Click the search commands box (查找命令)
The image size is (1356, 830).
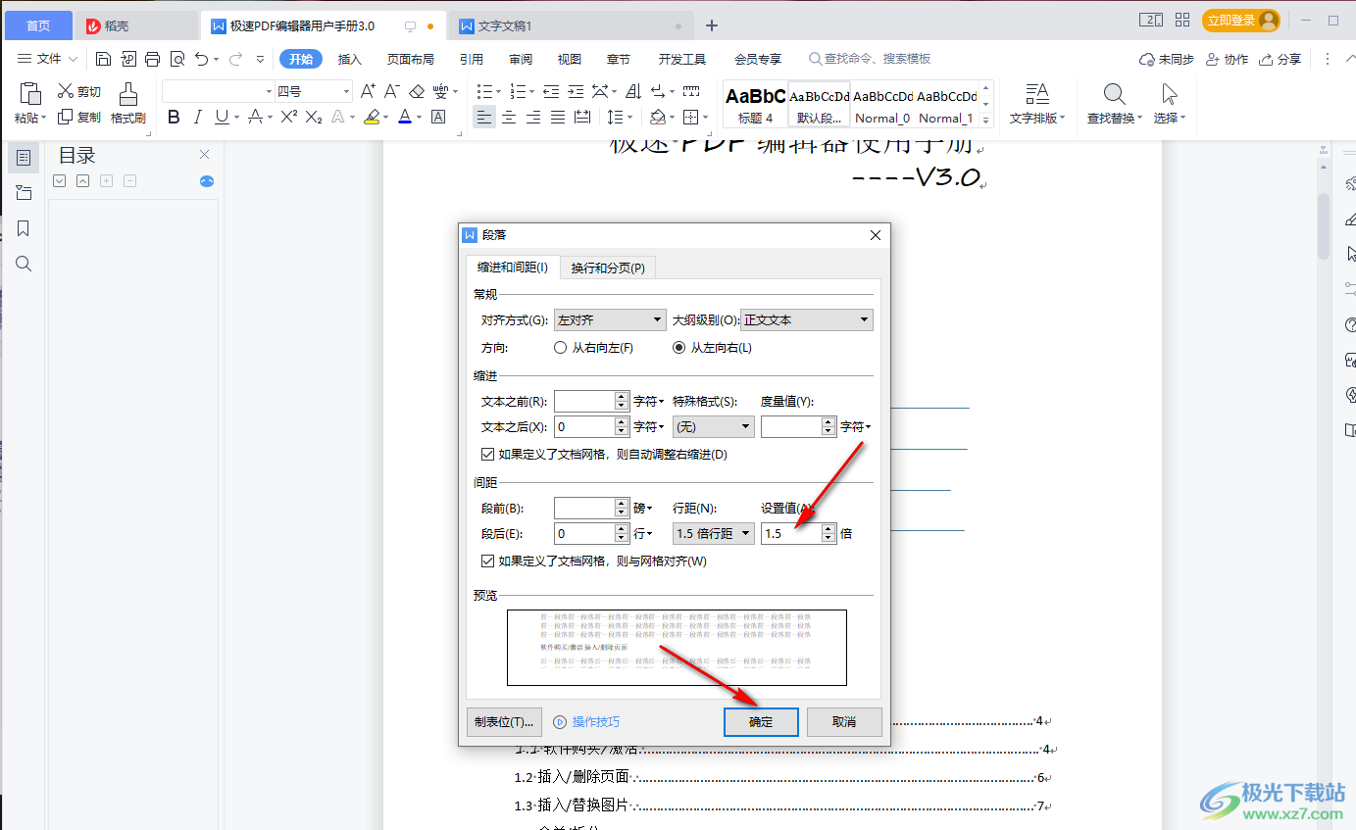[x=870, y=59]
